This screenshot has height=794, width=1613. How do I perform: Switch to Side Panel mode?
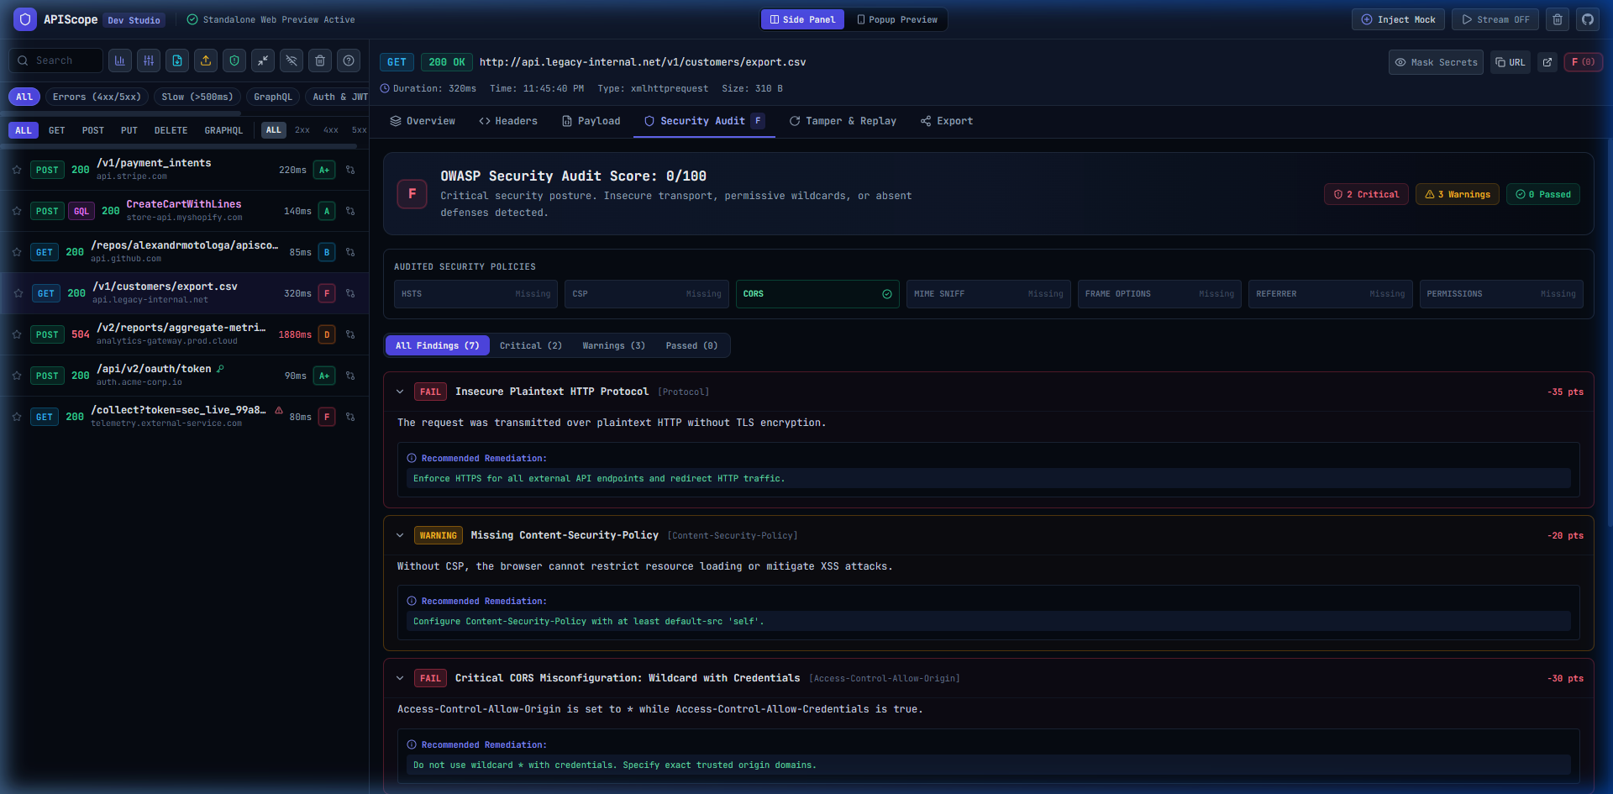click(802, 19)
